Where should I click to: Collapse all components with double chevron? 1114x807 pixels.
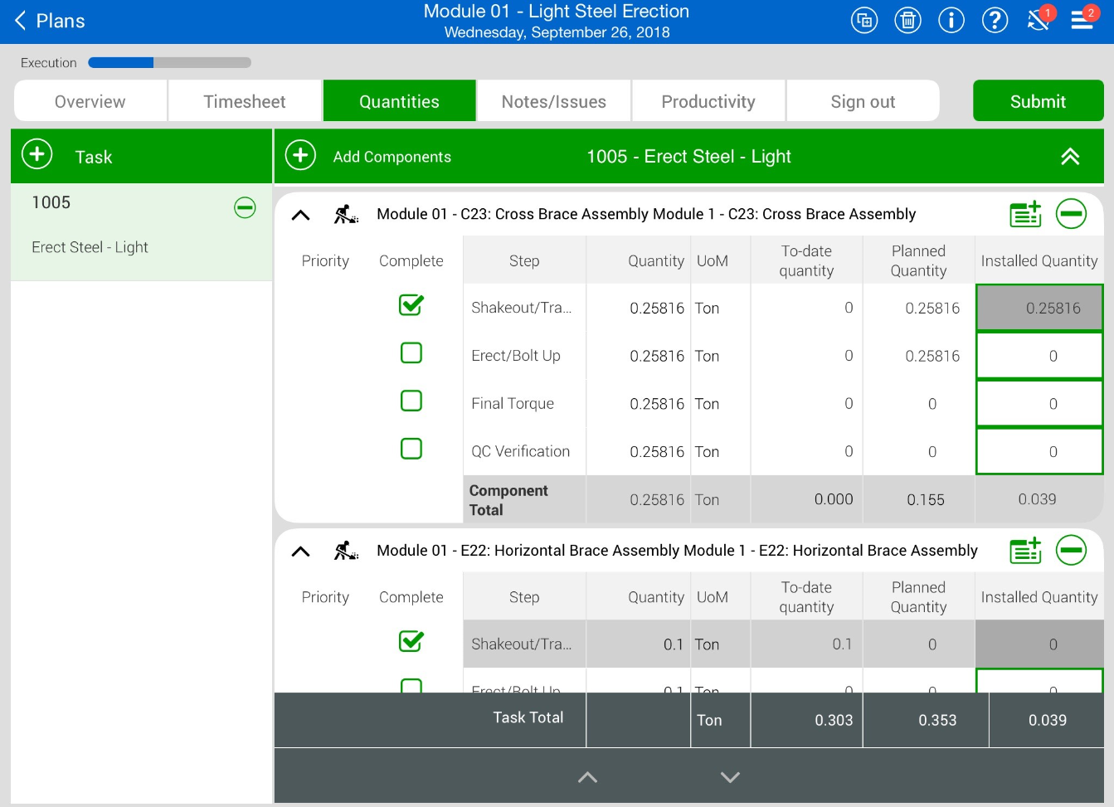(1070, 157)
